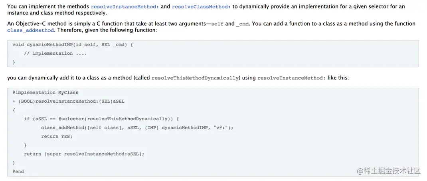
Task: Click the inline _cmd code word
Action: [x=242, y=24]
